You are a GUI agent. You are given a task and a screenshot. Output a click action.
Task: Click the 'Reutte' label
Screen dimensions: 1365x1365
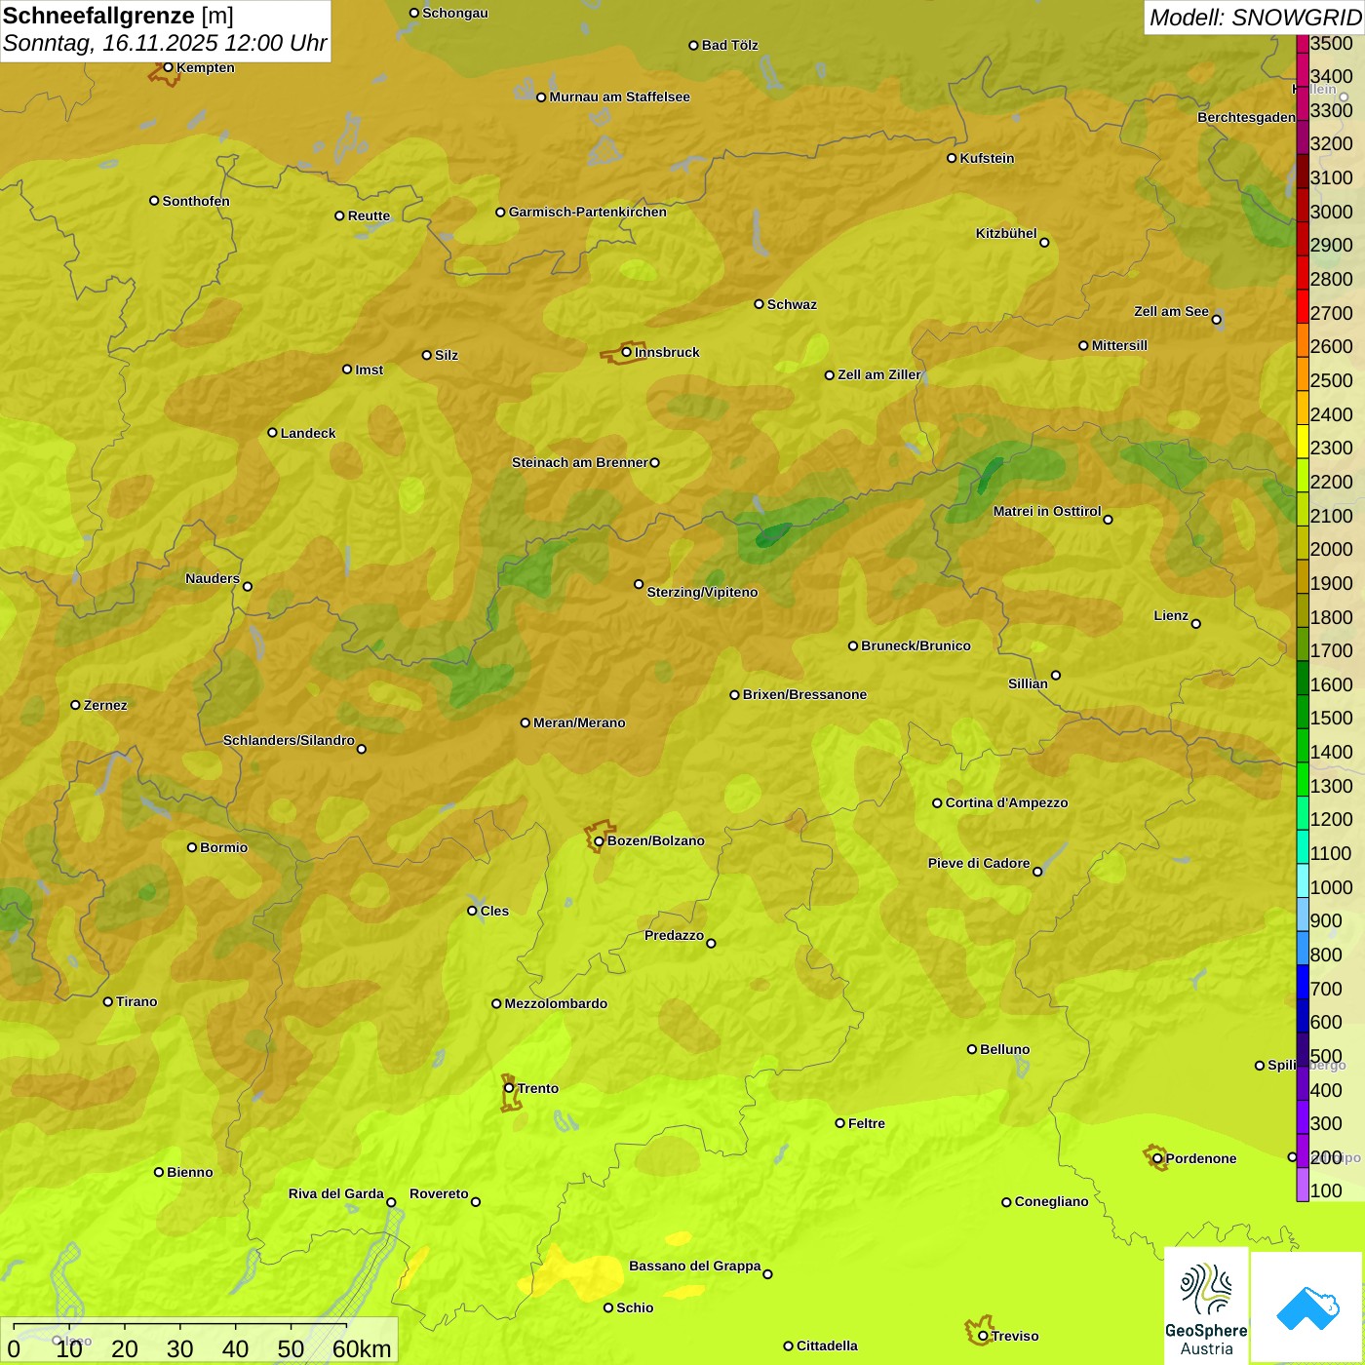pyautogui.click(x=369, y=215)
